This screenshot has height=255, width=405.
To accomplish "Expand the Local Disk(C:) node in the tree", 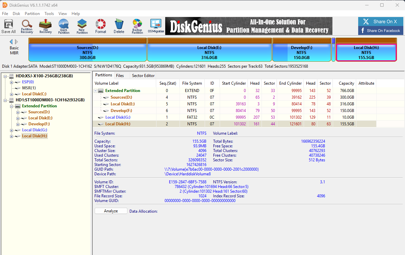I will 12,94.
